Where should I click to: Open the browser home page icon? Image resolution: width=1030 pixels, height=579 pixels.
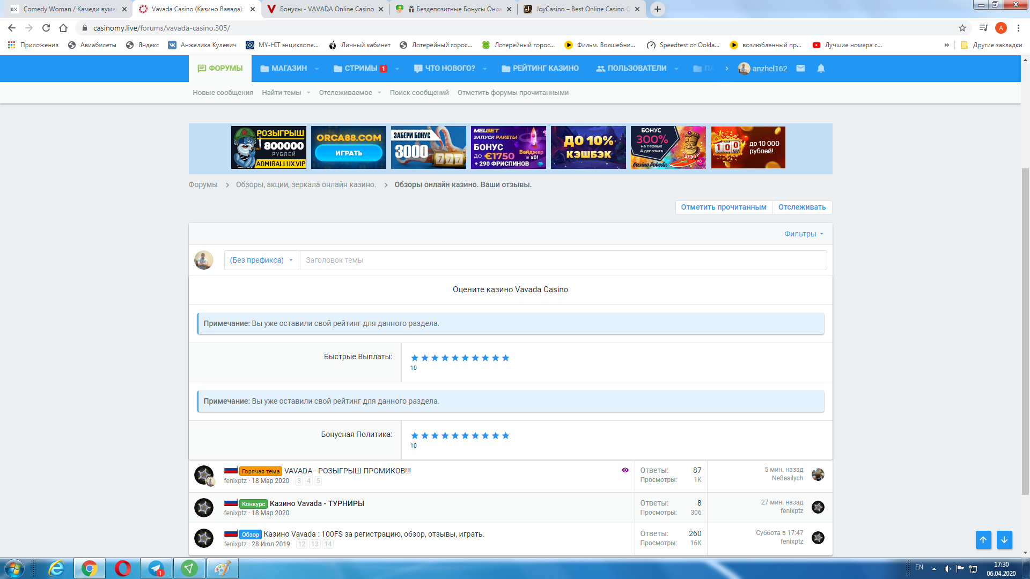coord(63,28)
